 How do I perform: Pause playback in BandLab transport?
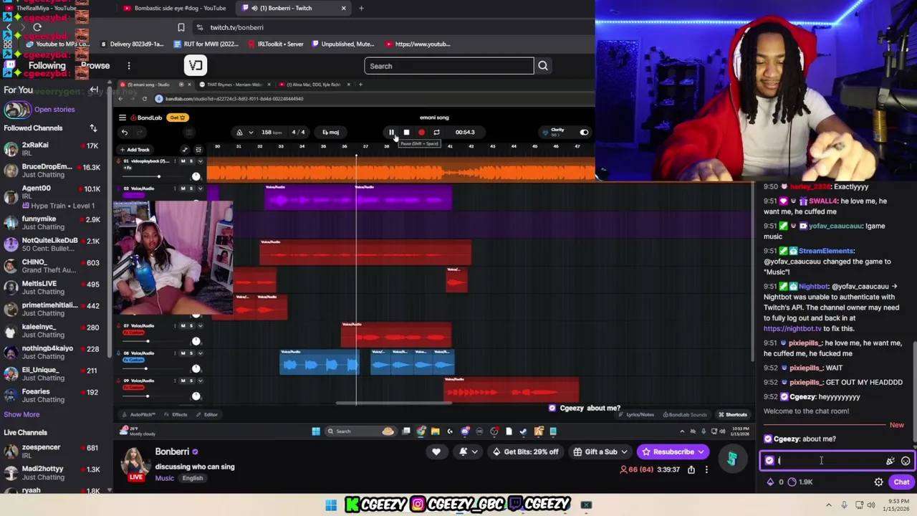pyautogui.click(x=391, y=132)
